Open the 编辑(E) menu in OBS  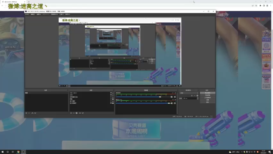(33, 14)
